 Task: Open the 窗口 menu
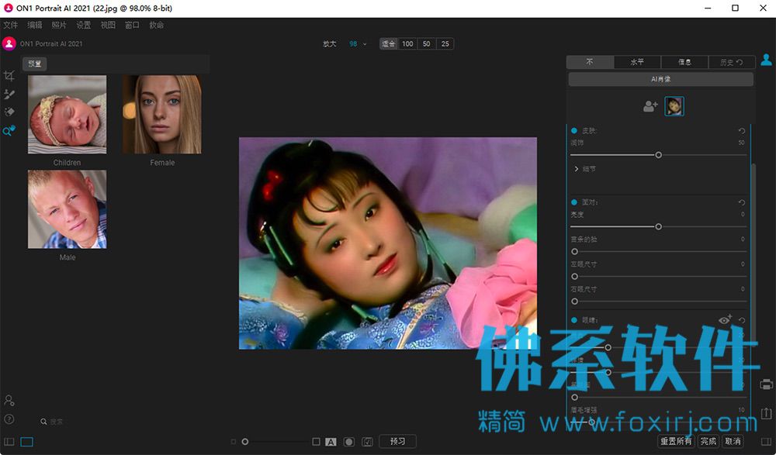coord(132,26)
